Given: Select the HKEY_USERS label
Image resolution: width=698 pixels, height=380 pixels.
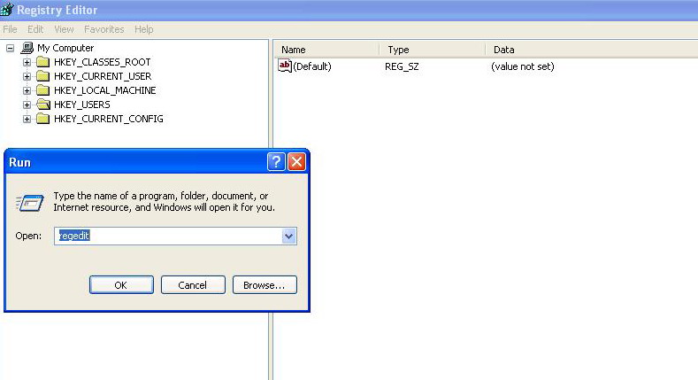Looking at the screenshot, I should pyautogui.click(x=82, y=105).
